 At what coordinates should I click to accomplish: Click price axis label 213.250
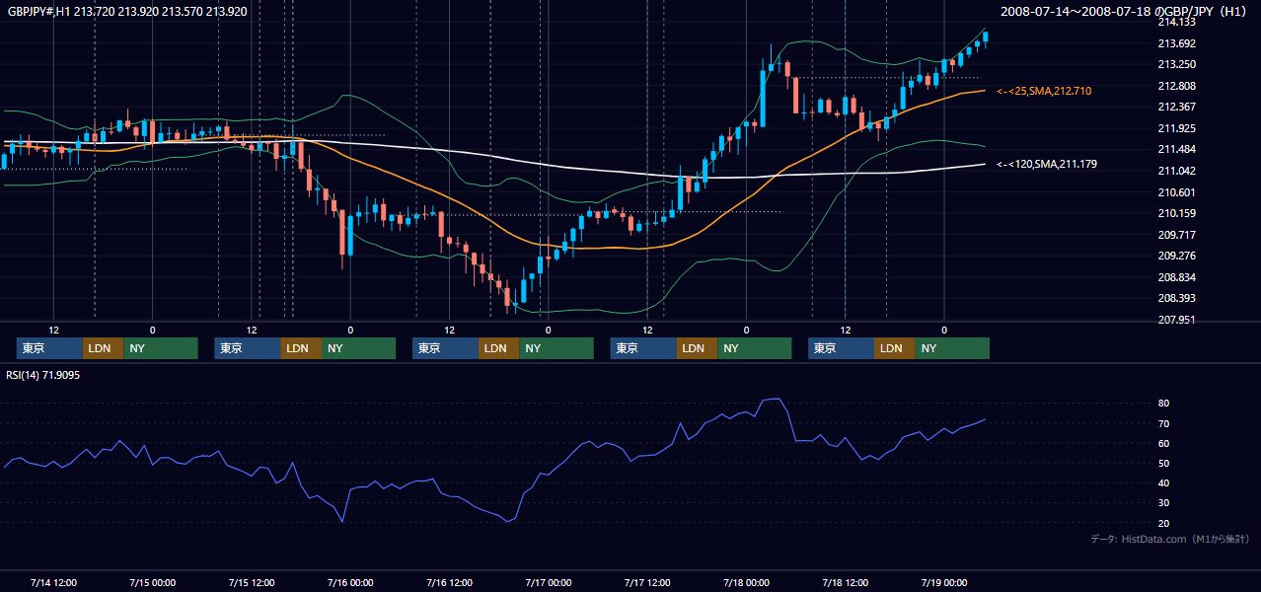pyautogui.click(x=1176, y=64)
